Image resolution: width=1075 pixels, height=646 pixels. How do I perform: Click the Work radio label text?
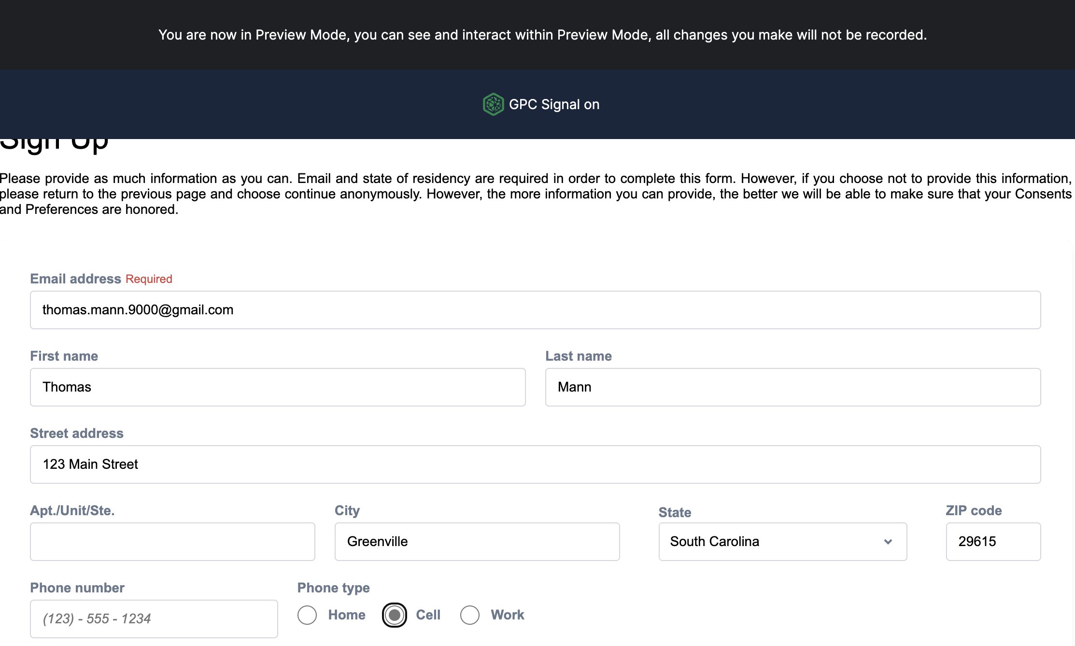point(507,615)
